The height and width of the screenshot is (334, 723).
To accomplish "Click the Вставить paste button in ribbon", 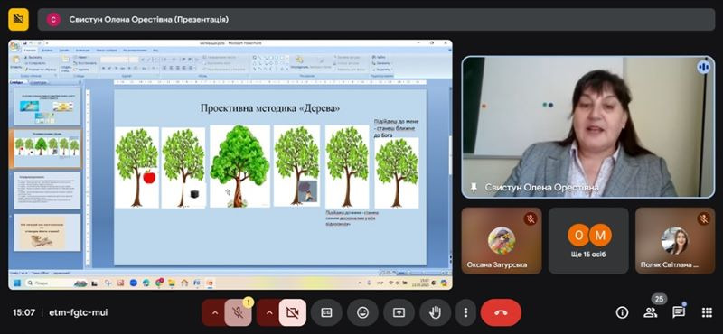I will point(15,63).
